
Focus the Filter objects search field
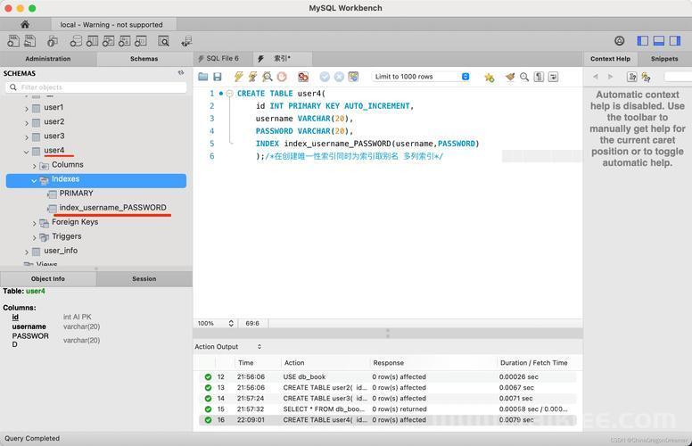tap(96, 87)
